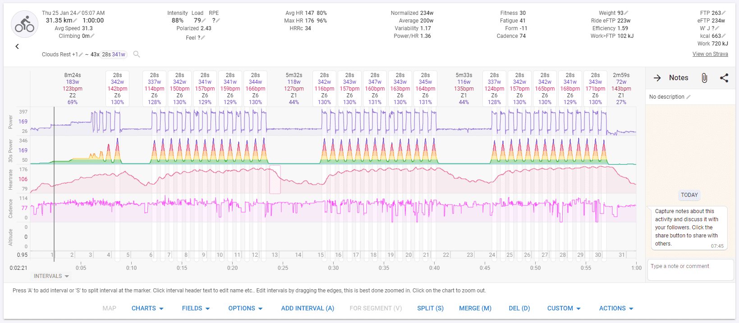
Task: Edit the No description pencil icon
Action: (689, 97)
